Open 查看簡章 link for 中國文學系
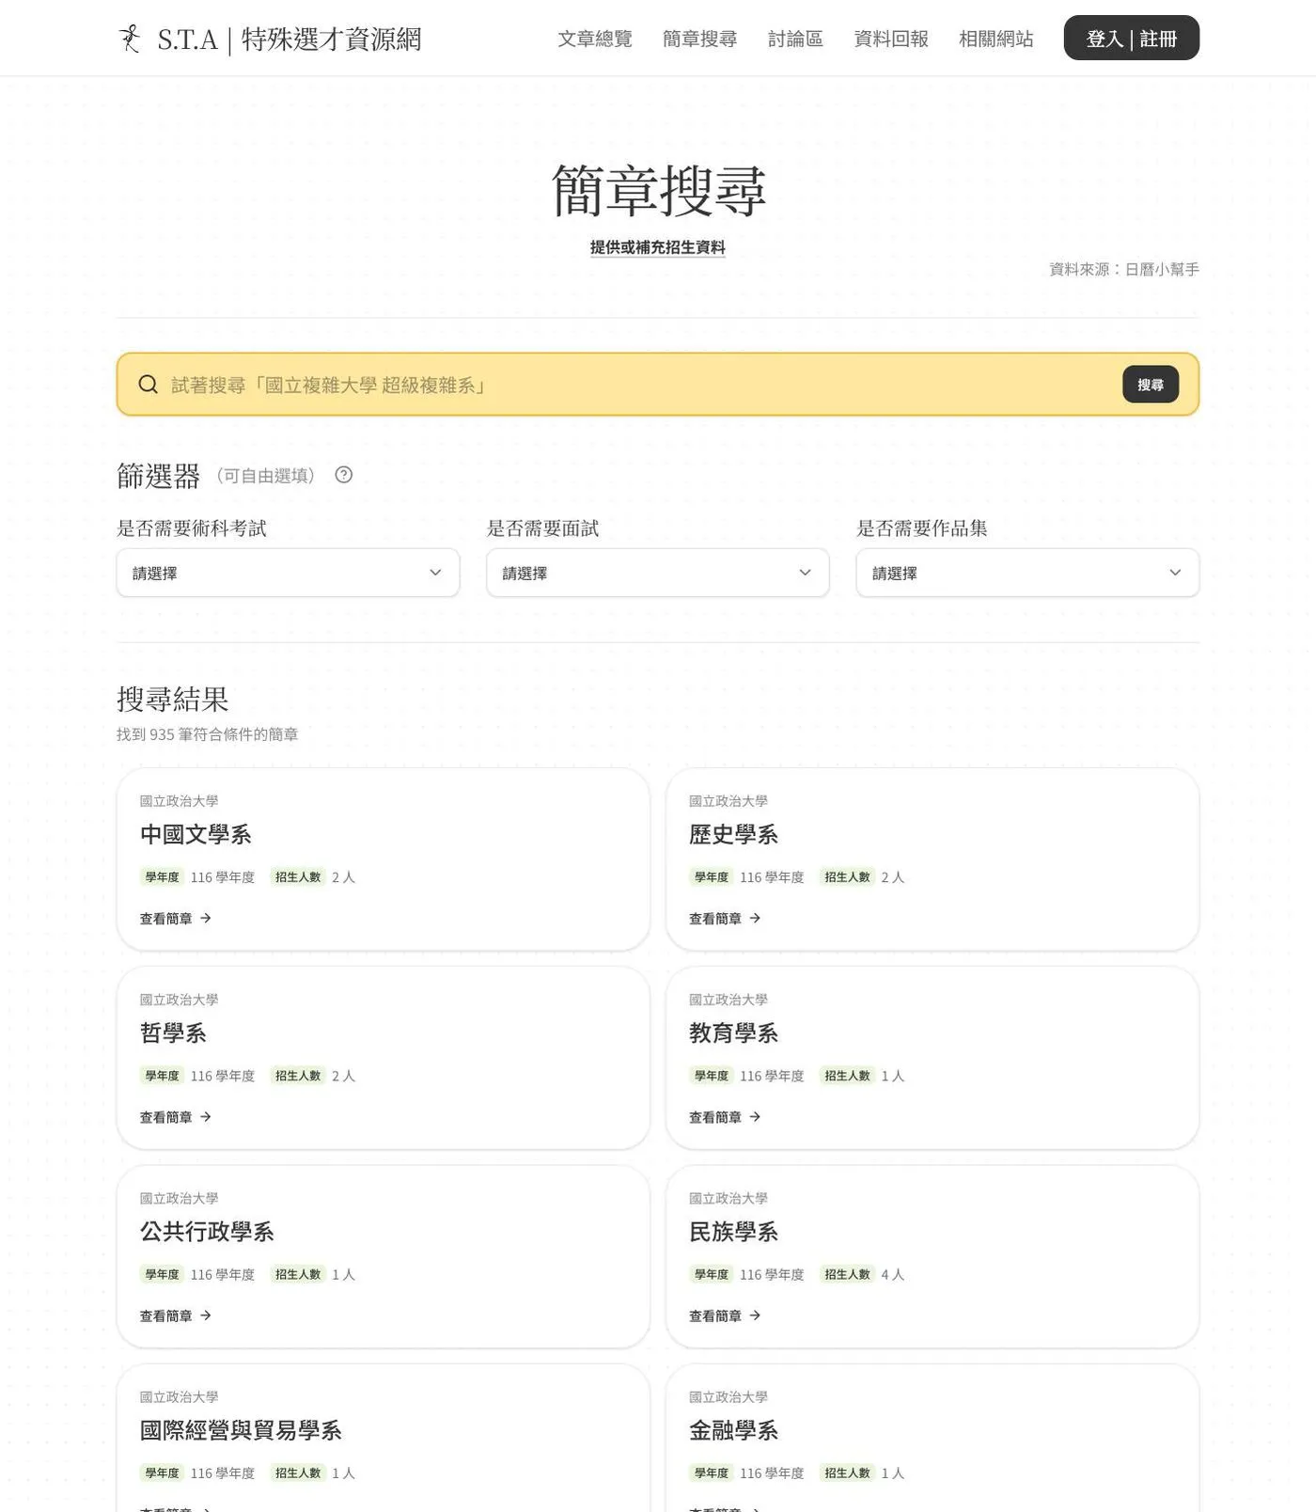1316x1512 pixels. 176,919
